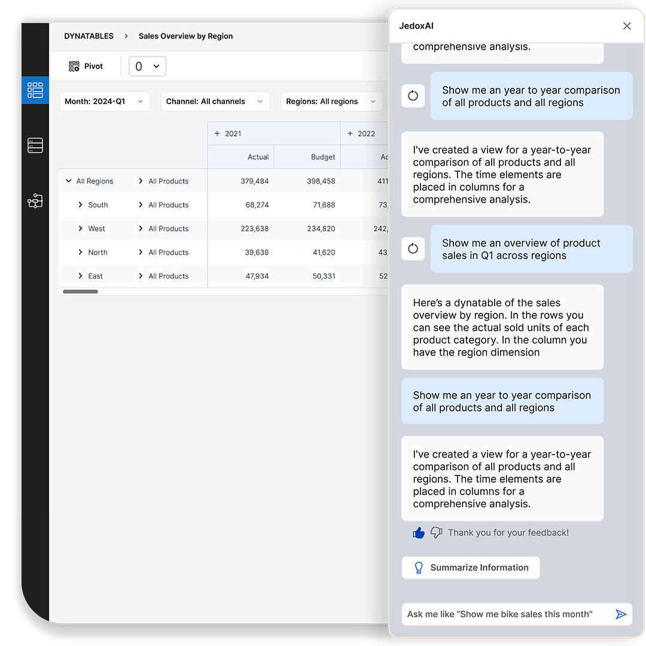Open the zero value dropdown next to Pivot
Screen dimensions: 646x646
[x=147, y=66]
